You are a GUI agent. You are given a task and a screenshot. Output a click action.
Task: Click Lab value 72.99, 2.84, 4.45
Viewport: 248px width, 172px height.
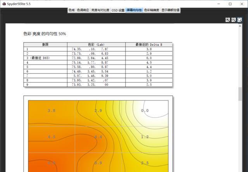[x=90, y=58]
